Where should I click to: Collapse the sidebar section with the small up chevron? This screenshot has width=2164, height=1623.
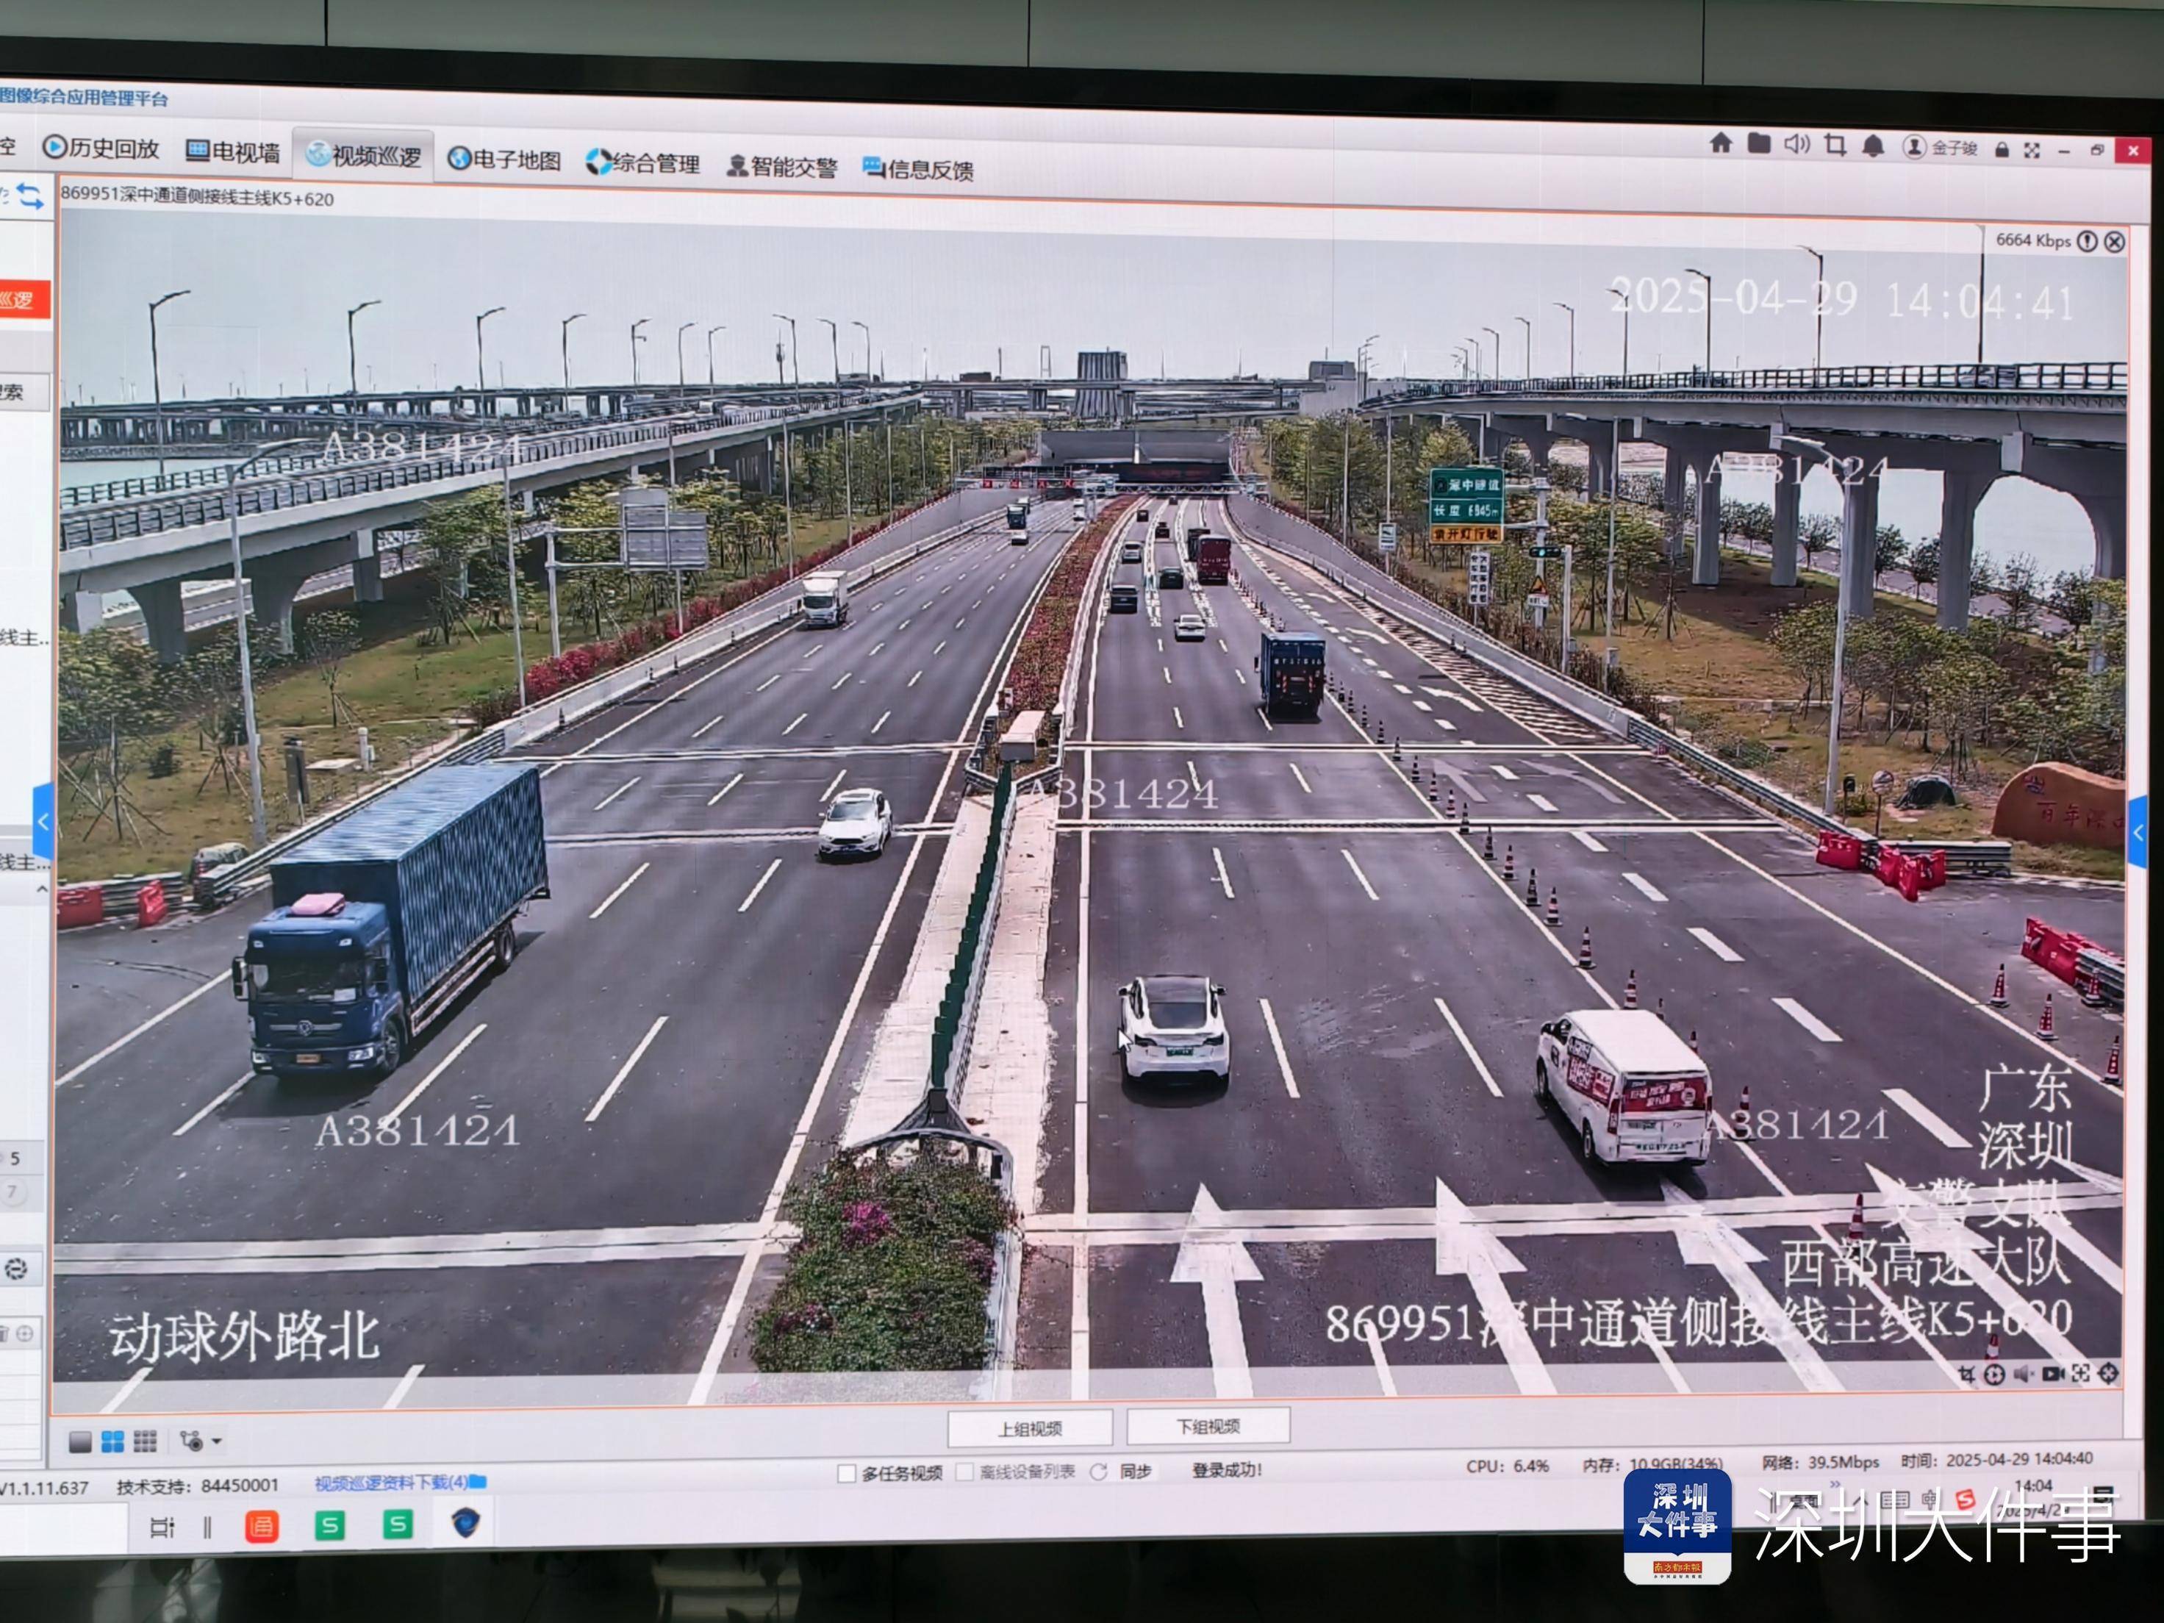point(41,889)
